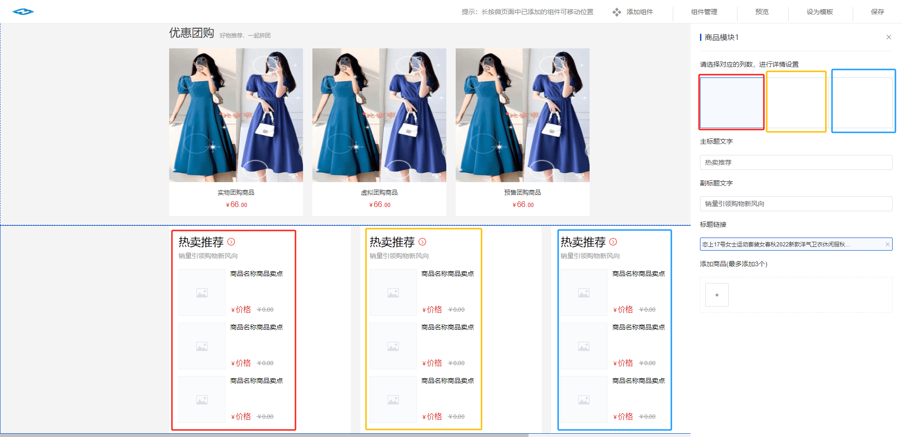
Task: Click 保存 to save the page
Action: click(x=878, y=12)
